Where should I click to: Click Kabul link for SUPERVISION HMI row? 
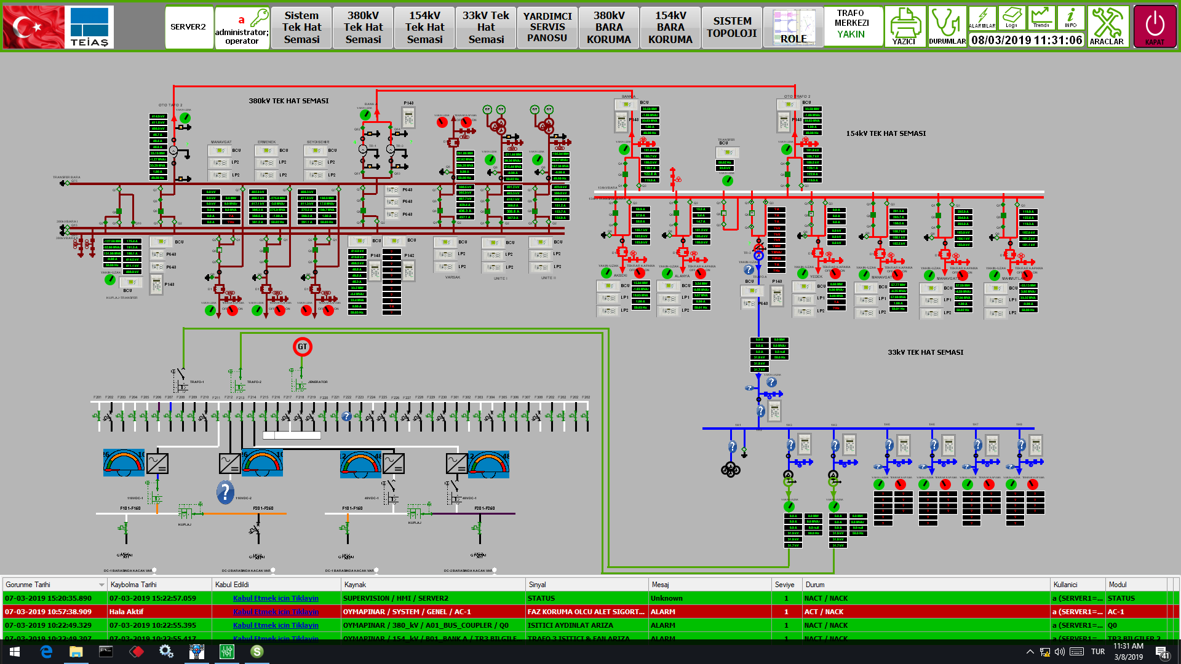point(276,598)
